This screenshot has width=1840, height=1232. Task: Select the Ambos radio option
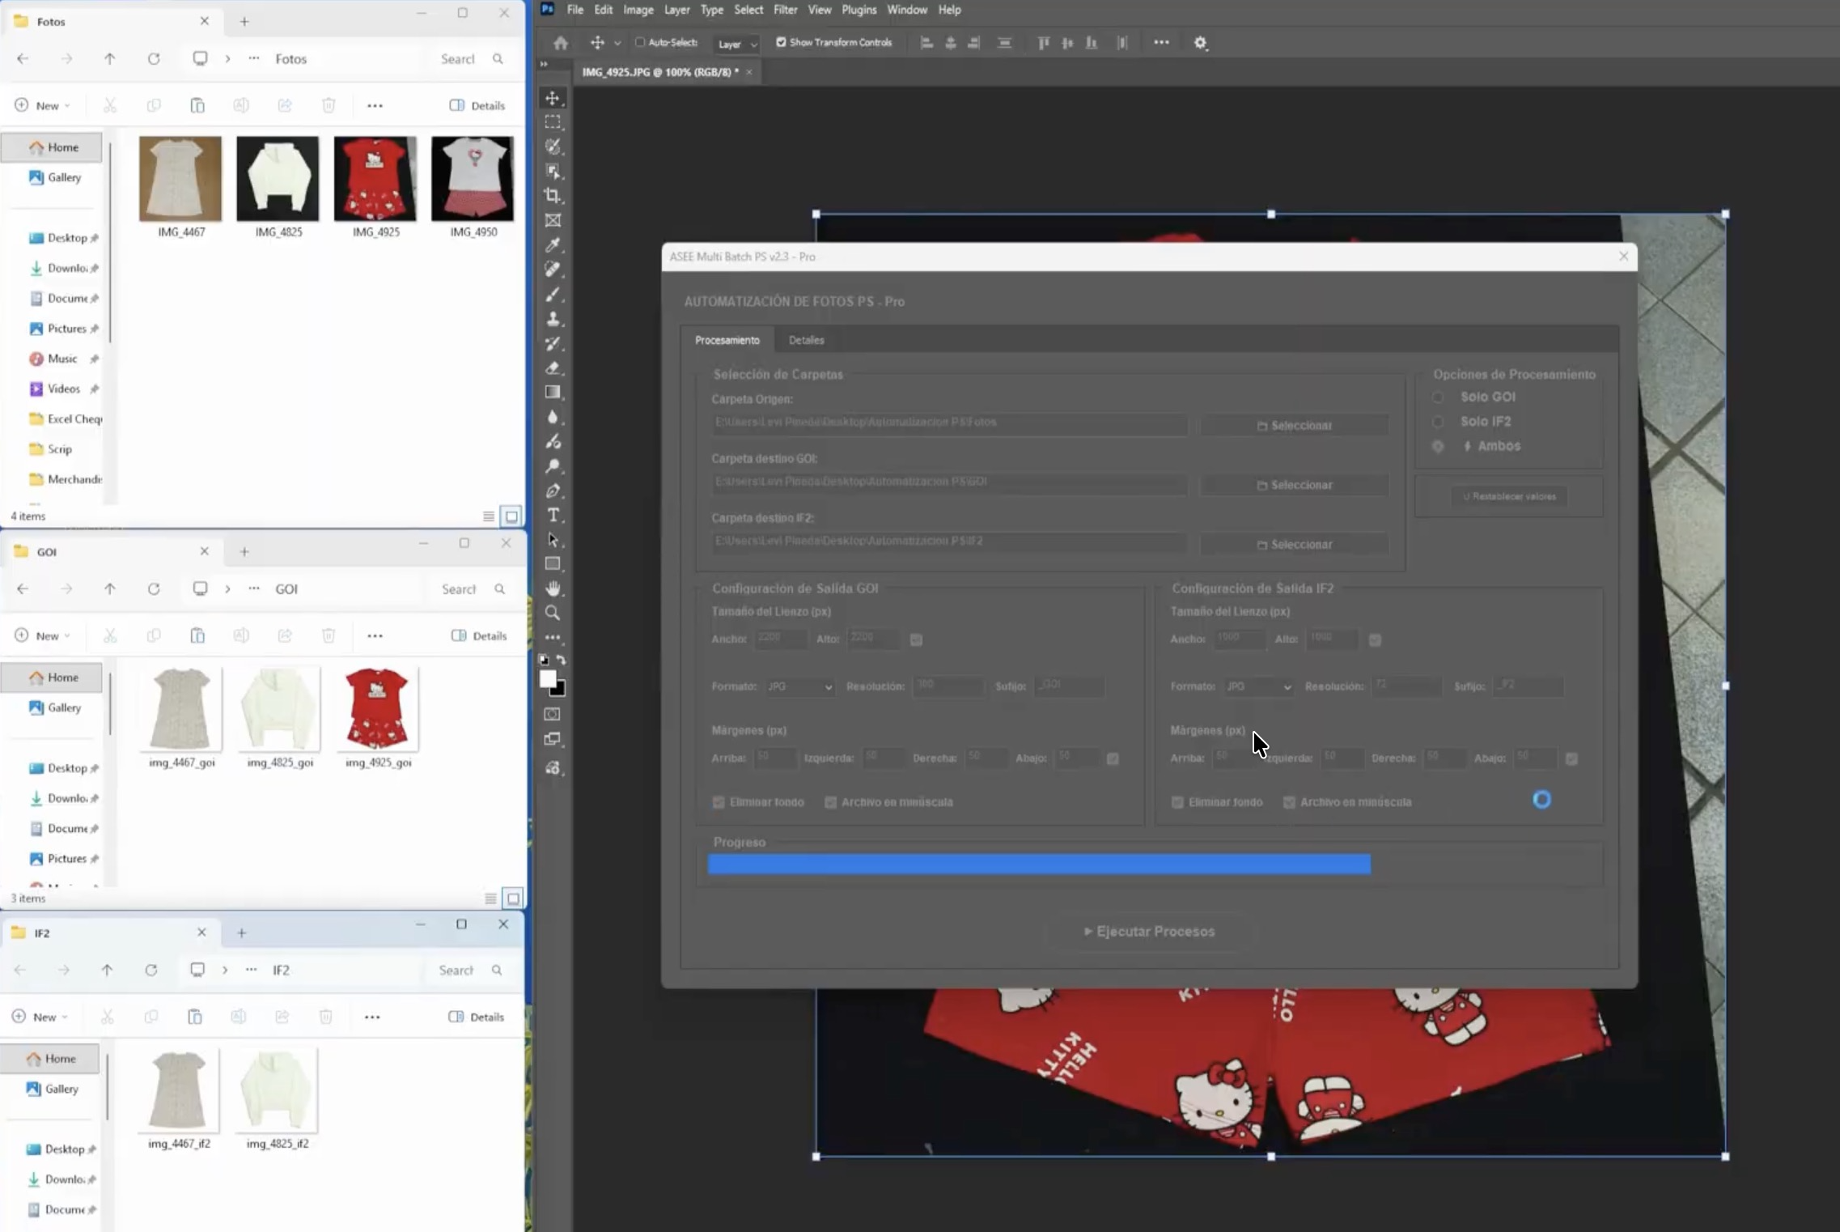coord(1438,446)
